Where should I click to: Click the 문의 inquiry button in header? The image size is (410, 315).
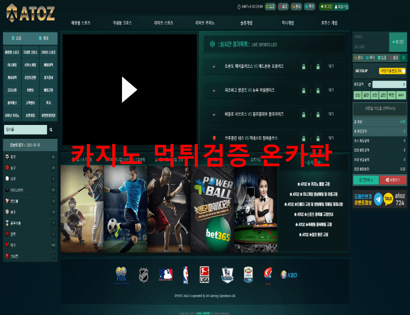[x=296, y=7]
